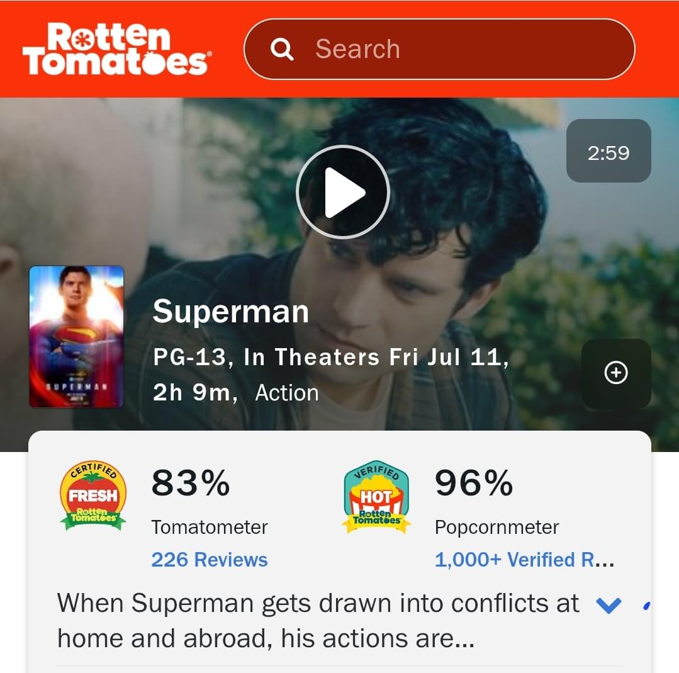Click the add to watchlist plus icon
The height and width of the screenshot is (673, 679).
tap(616, 373)
